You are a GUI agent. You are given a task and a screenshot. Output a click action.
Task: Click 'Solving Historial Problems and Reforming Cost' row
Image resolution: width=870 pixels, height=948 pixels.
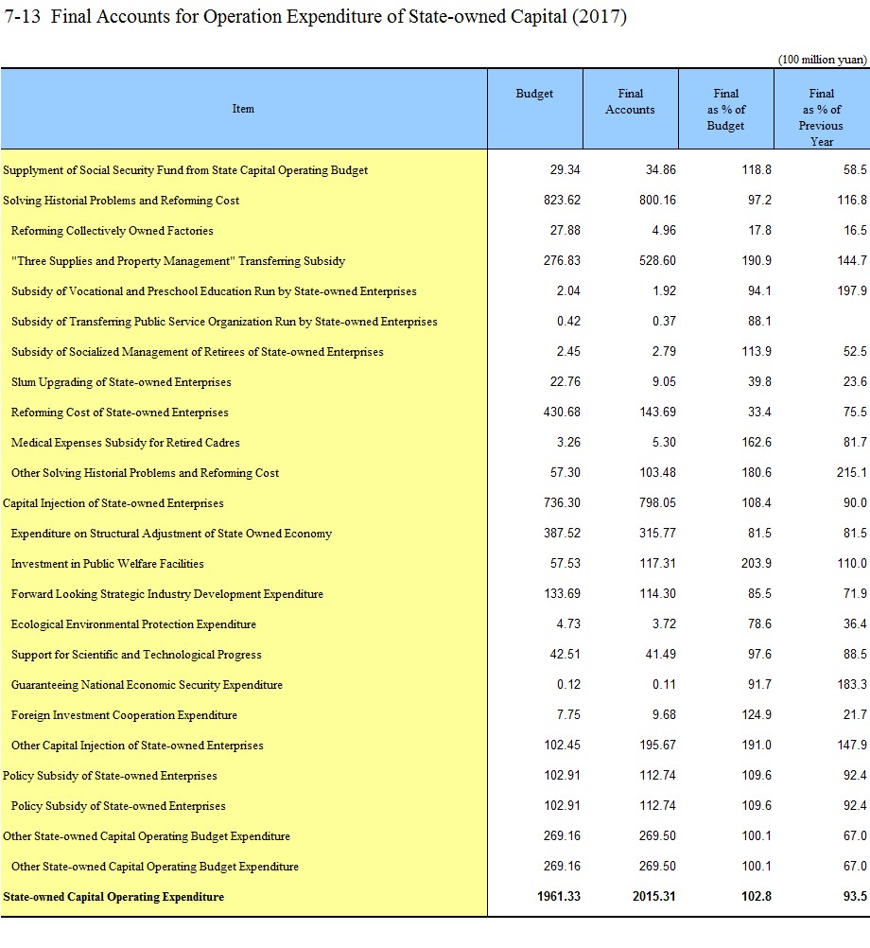(121, 201)
